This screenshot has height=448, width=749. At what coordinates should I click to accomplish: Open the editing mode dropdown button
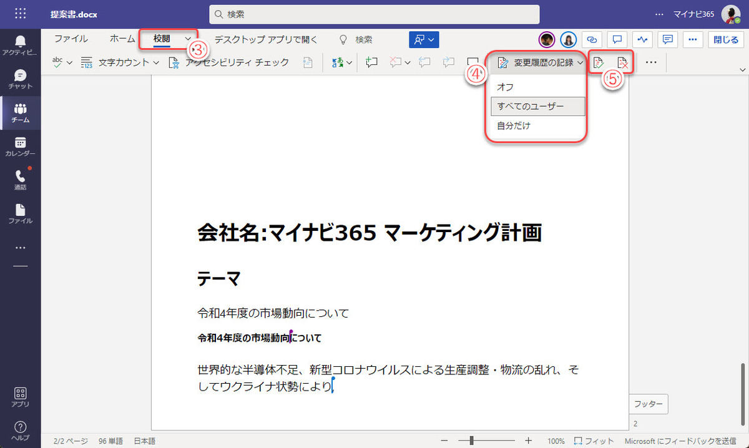[424, 39]
